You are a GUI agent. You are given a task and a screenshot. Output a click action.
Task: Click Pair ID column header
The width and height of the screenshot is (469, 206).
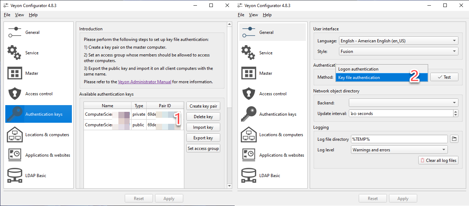[165, 106]
